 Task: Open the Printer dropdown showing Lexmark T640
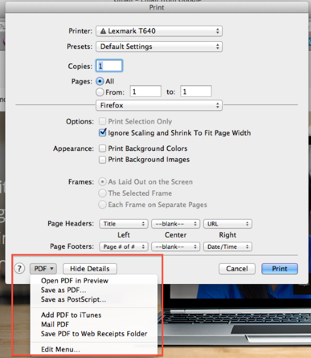(x=159, y=31)
